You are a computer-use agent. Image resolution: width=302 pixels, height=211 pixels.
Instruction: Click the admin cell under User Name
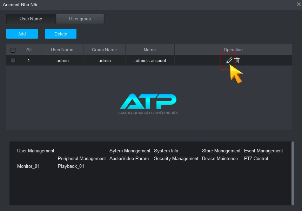click(62, 60)
